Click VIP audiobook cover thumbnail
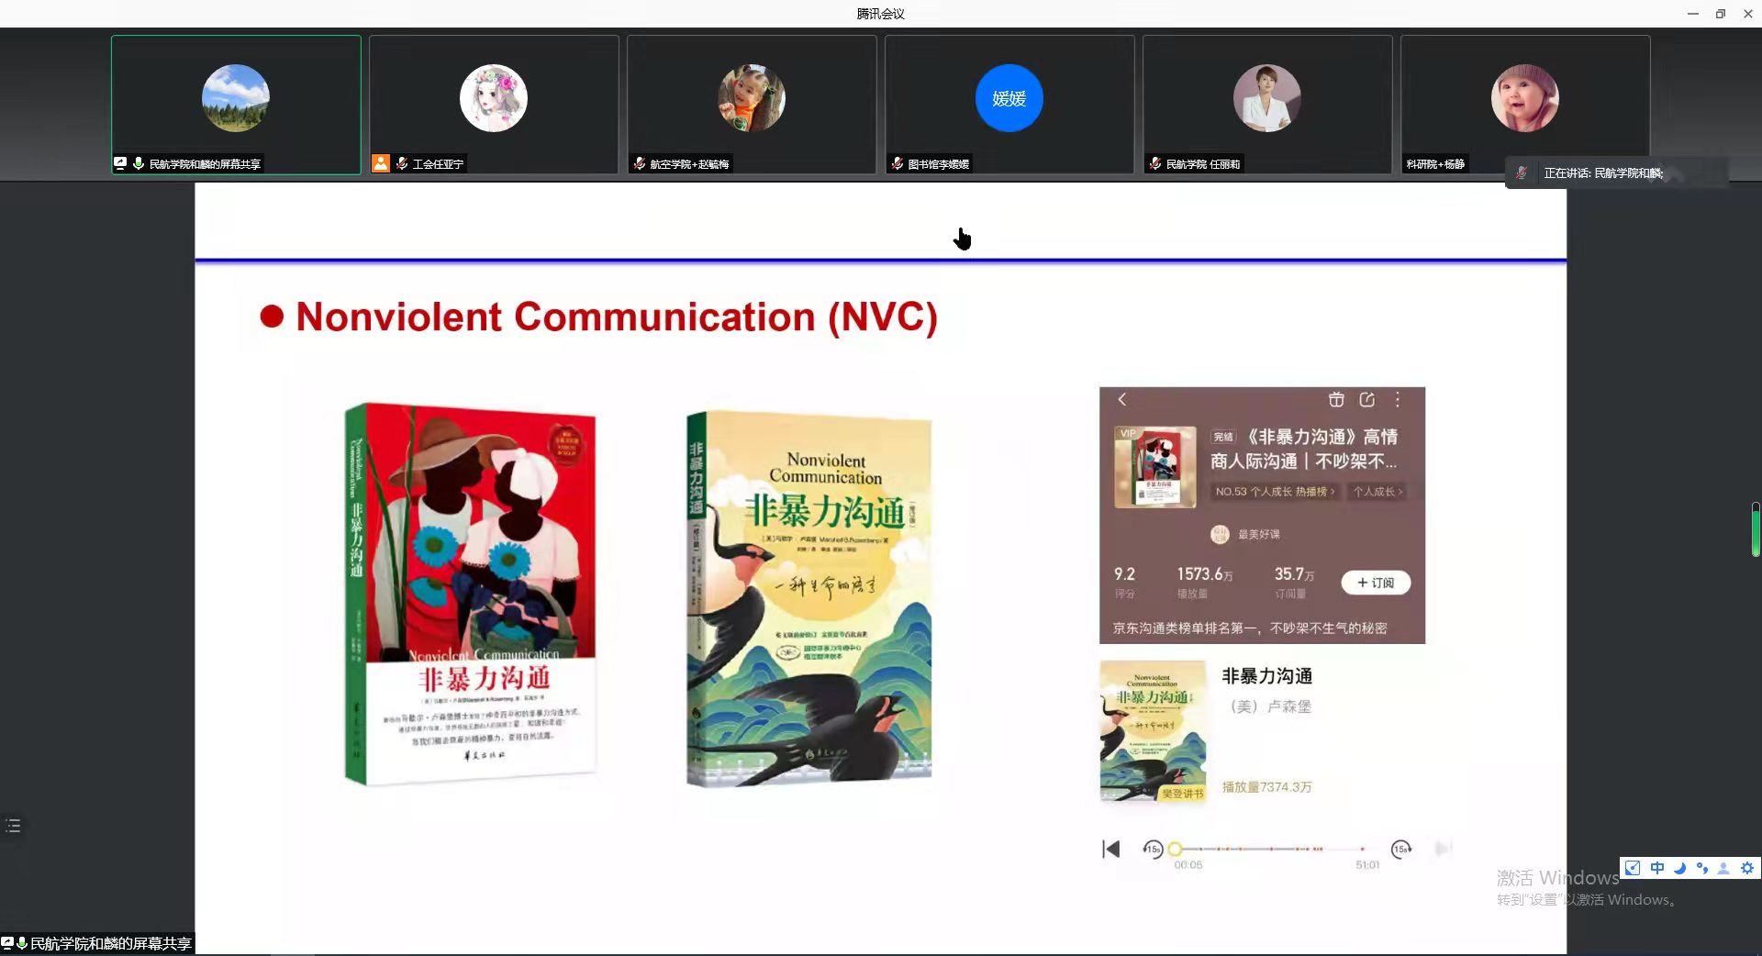 [x=1155, y=466]
